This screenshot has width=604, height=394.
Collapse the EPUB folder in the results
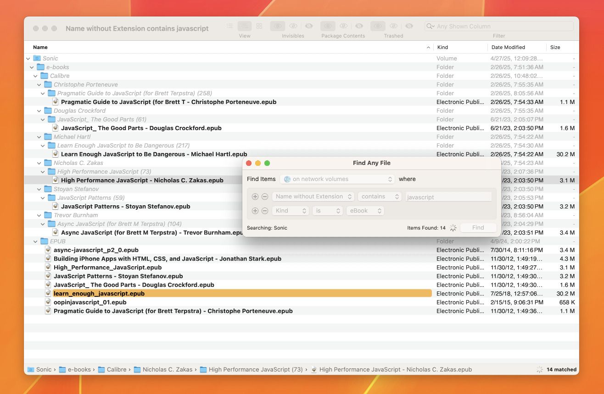click(x=35, y=241)
